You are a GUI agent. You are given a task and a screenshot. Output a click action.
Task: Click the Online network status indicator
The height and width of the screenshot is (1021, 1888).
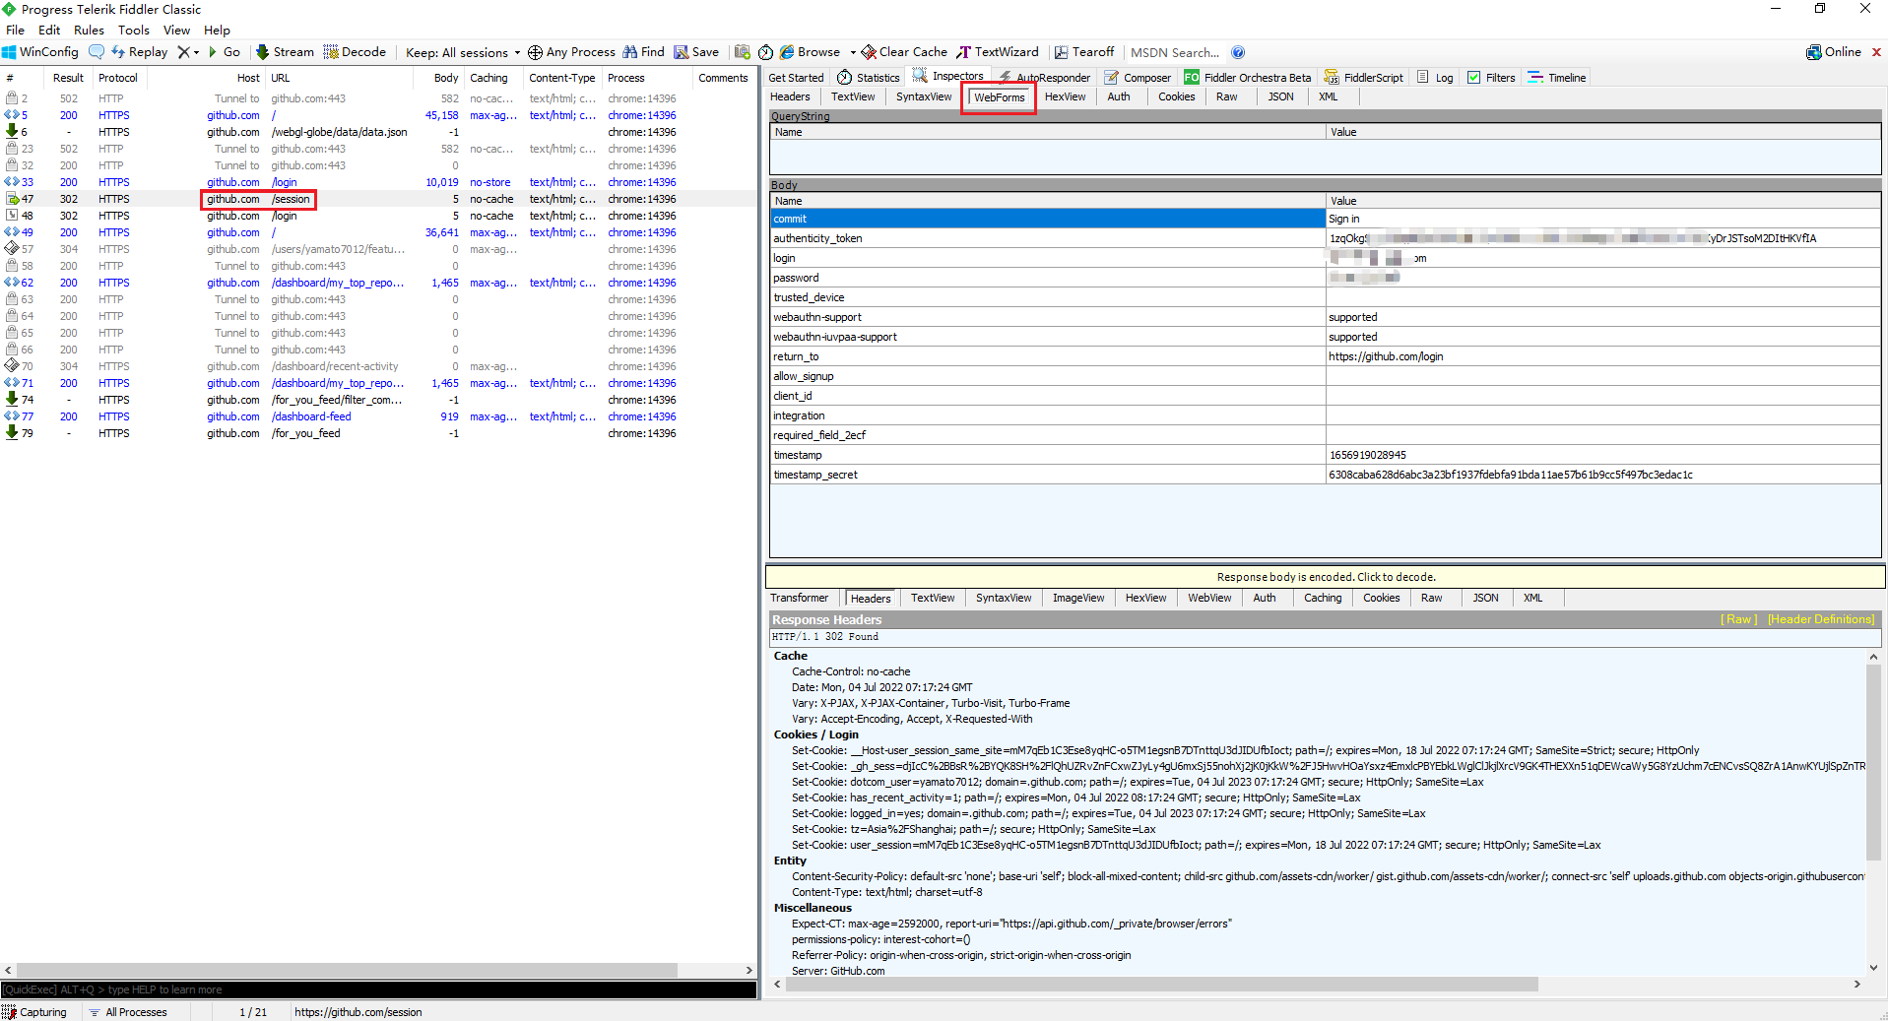tap(1833, 52)
